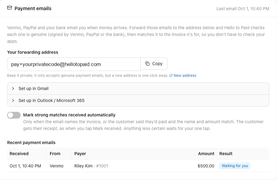Generate a New address link

[x=185, y=76]
